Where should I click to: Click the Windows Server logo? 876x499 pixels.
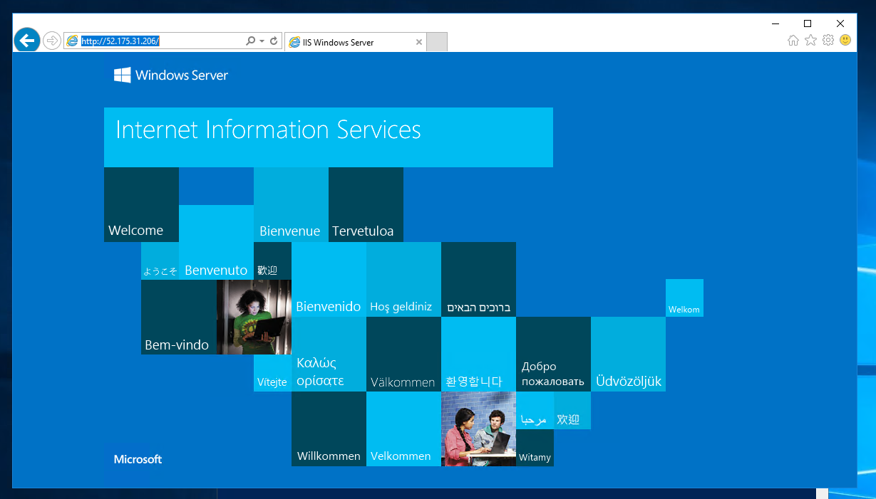[171, 75]
